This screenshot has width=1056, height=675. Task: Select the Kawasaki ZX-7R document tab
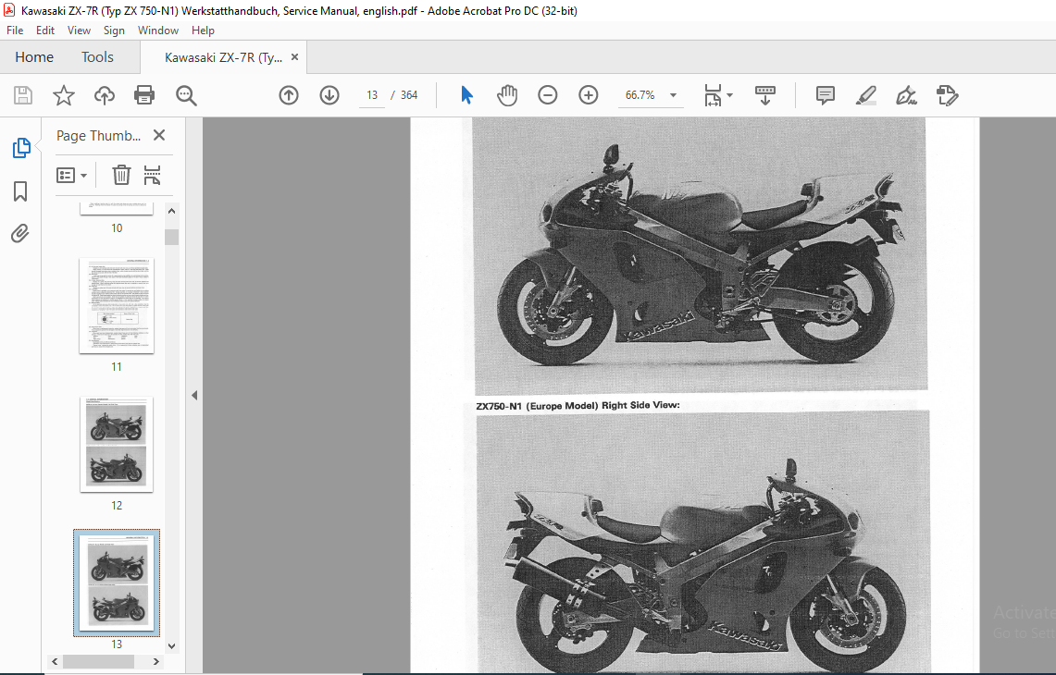(223, 57)
